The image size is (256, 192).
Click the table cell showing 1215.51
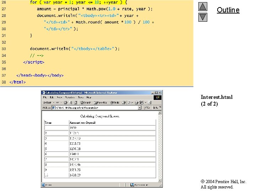tap(112, 144)
